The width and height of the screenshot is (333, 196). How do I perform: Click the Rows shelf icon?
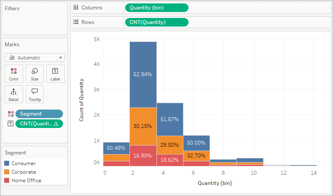(76, 22)
